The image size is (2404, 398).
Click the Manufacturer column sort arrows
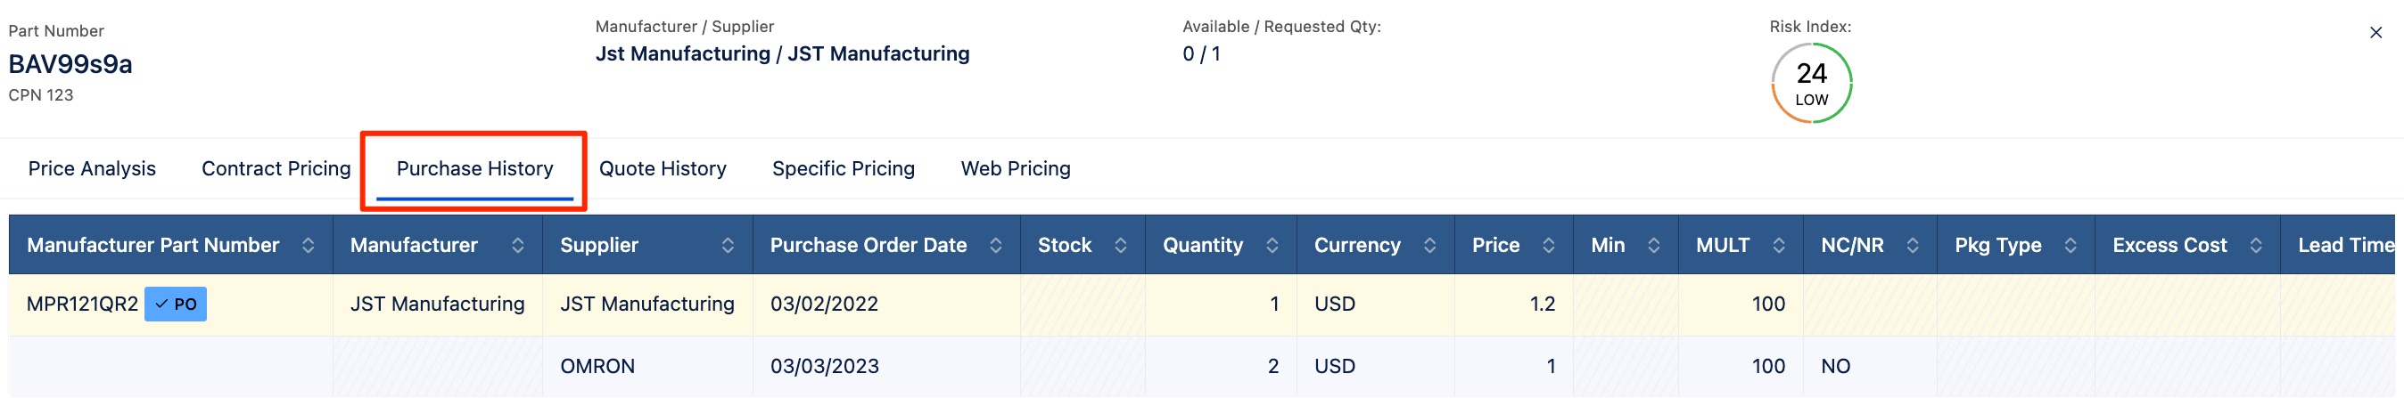coord(518,245)
